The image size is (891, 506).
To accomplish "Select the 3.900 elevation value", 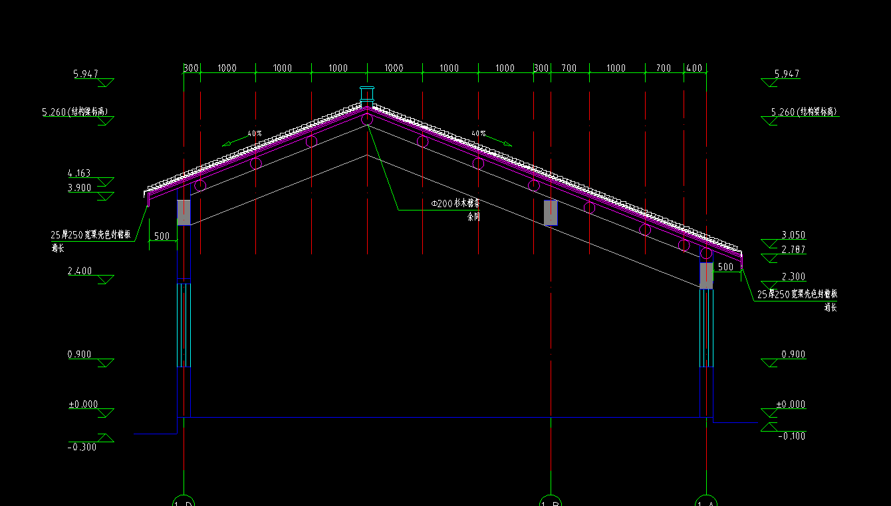I will coord(79,188).
